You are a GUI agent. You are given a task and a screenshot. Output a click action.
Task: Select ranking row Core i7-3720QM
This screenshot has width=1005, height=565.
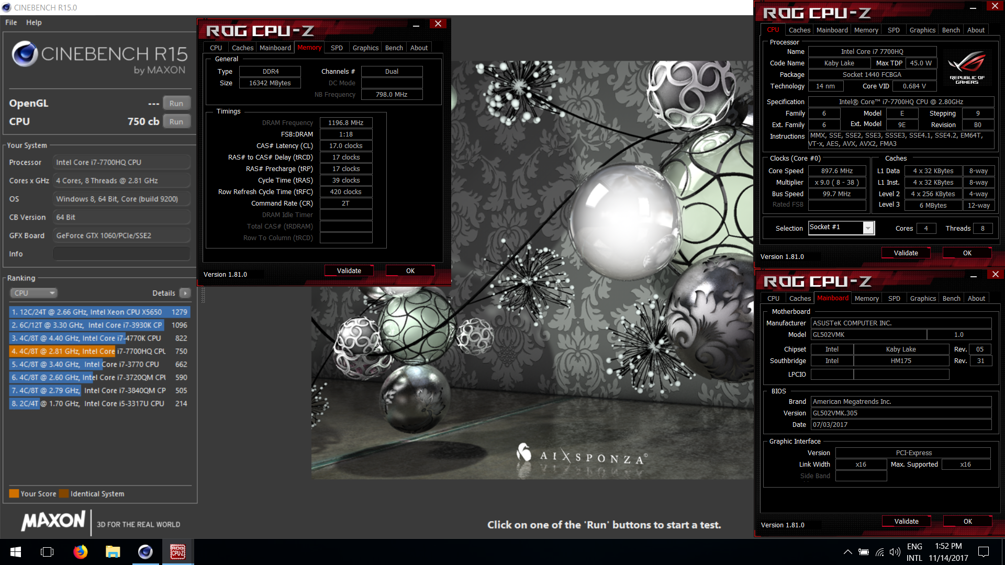99,377
